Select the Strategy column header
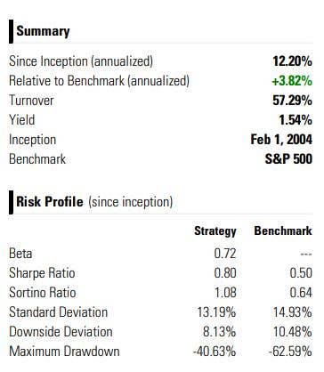 (215, 231)
